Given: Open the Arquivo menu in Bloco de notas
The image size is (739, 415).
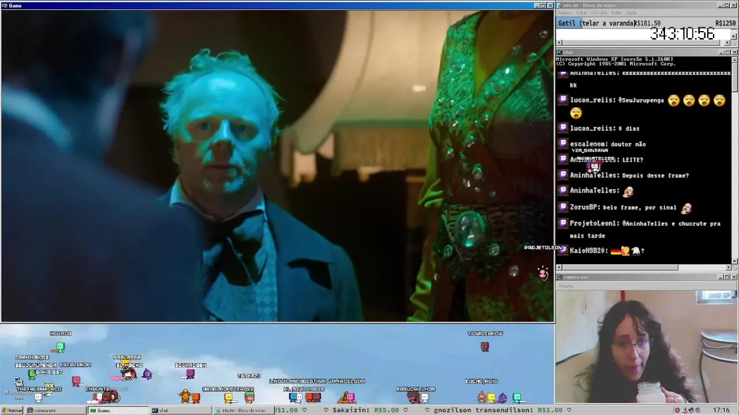Looking at the screenshot, I should [x=565, y=13].
